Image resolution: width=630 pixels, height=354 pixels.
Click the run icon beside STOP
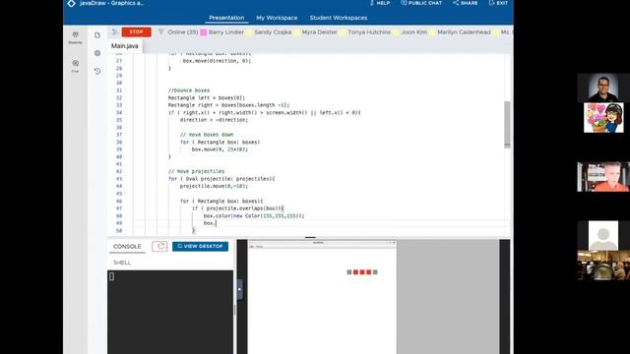point(114,32)
